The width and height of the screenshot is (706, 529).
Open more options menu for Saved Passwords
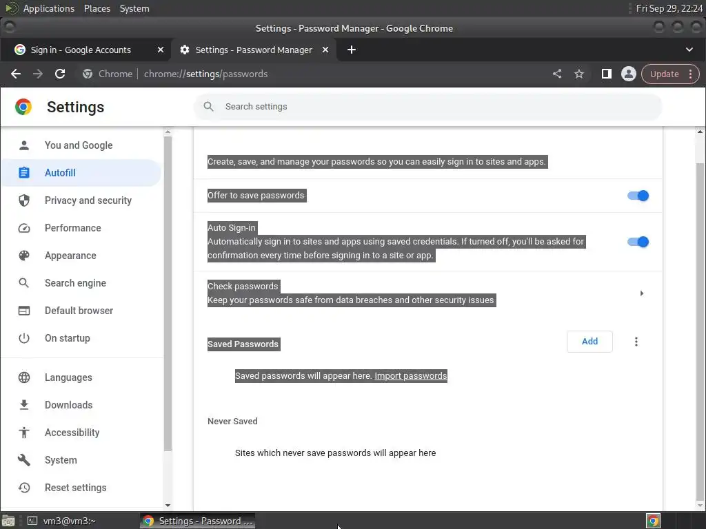pos(636,342)
